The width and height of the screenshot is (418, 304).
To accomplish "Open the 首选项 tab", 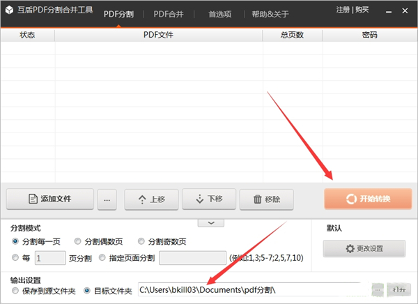I will click(x=220, y=12).
